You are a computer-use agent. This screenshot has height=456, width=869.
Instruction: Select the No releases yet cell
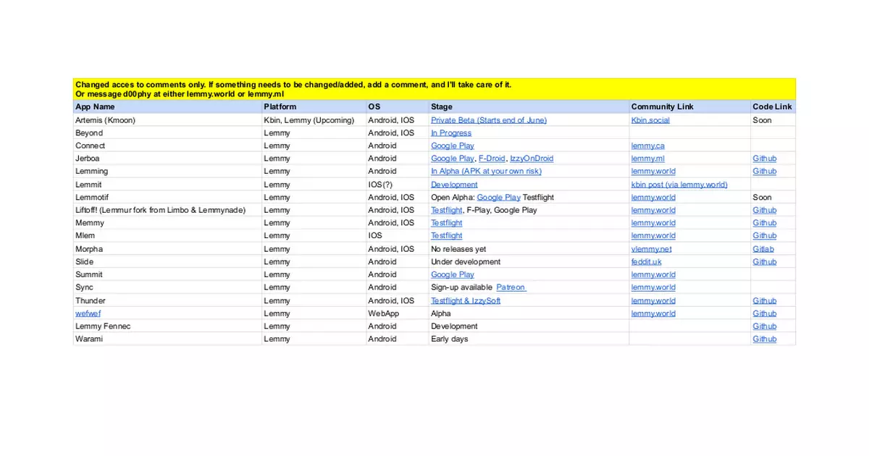pos(529,249)
